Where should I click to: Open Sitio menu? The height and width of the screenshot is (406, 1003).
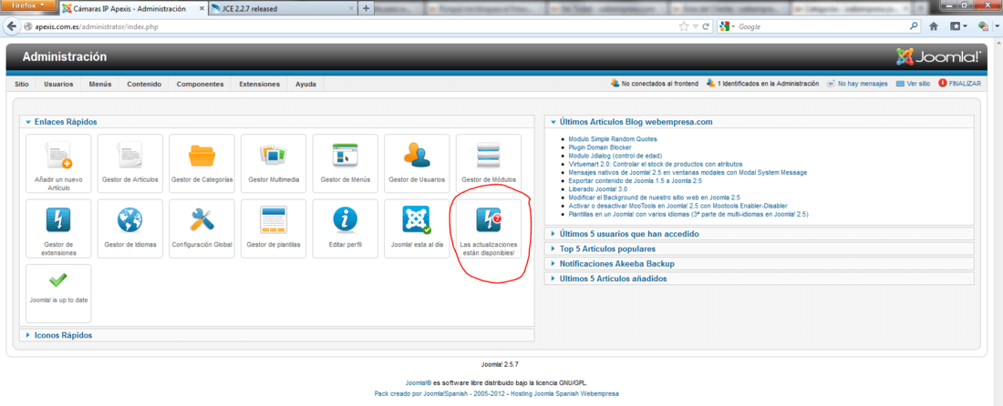(x=22, y=85)
